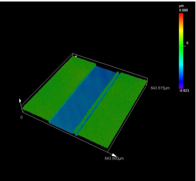Click the 643.615µm Y-axis length label

click(x=160, y=88)
